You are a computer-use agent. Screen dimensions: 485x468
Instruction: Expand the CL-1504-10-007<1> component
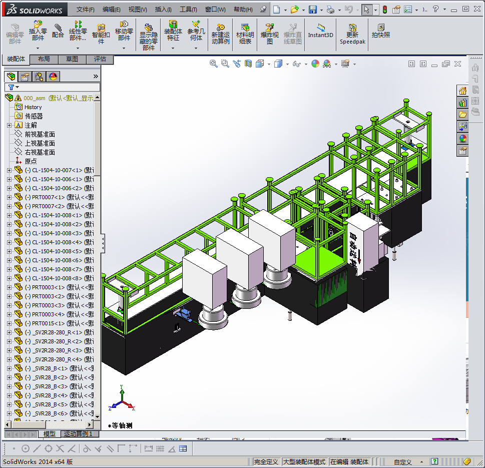coord(10,170)
